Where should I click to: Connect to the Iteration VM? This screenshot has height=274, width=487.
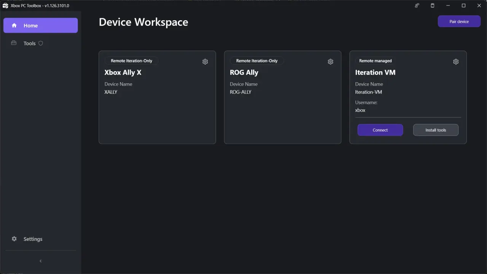[x=380, y=130]
